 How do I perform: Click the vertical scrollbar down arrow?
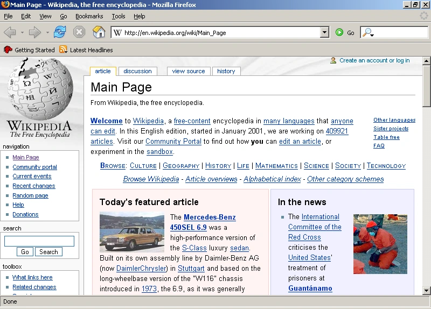coord(426,290)
